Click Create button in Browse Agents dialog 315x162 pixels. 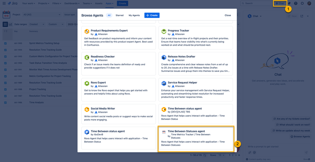point(152,15)
